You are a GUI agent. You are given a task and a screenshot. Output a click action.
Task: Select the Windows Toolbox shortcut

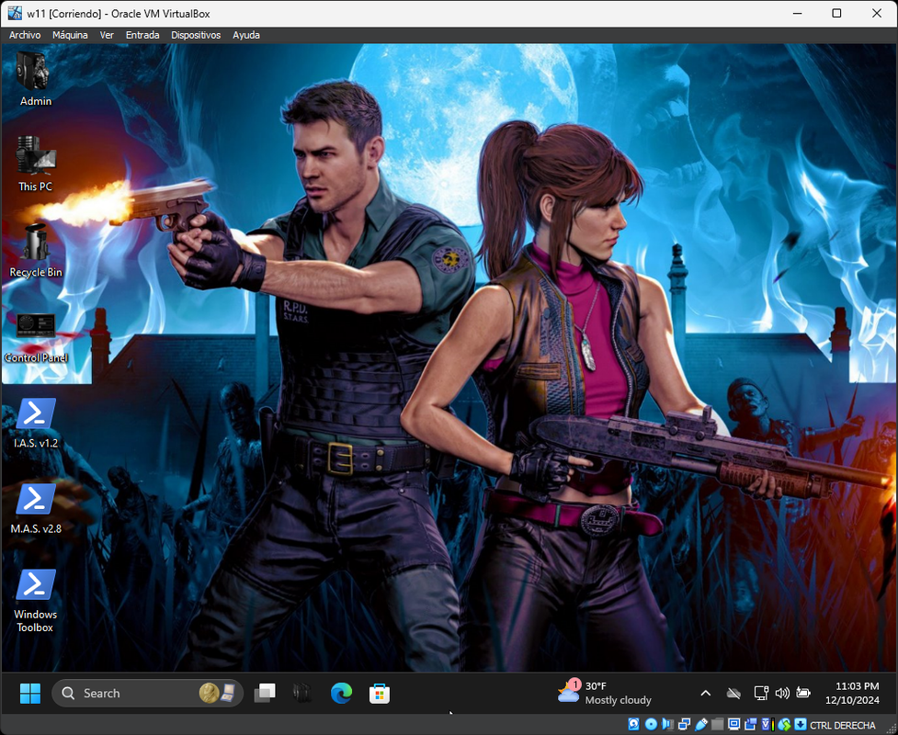pos(36,601)
